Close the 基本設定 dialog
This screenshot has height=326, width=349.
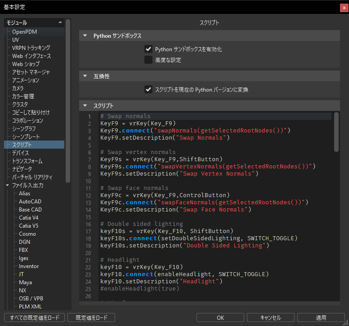(344, 8)
